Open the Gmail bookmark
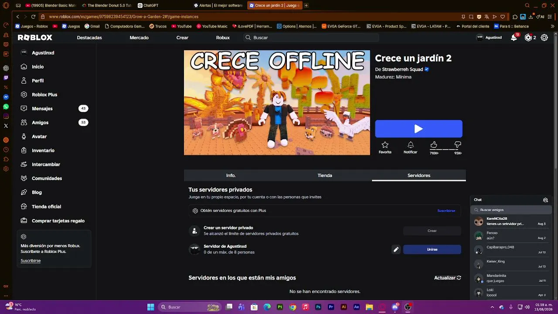This screenshot has width=558, height=314. [x=92, y=26]
